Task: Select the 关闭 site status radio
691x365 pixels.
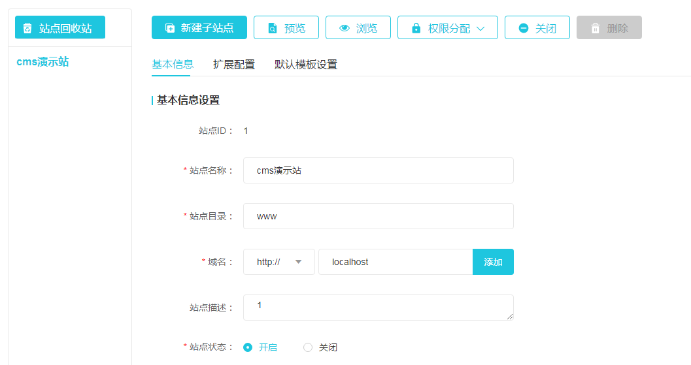Action: coord(308,347)
